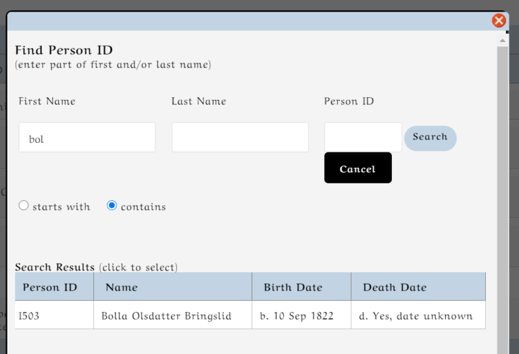Click the Name column header
The width and height of the screenshot is (519, 354).
point(122,287)
